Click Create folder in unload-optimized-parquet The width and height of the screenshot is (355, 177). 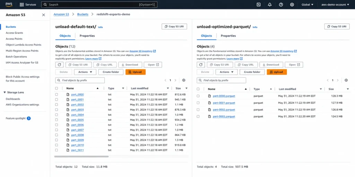(252, 72)
